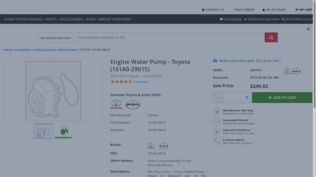
Task: Click the In-House Experts phone icon
Action: (x=217, y=141)
